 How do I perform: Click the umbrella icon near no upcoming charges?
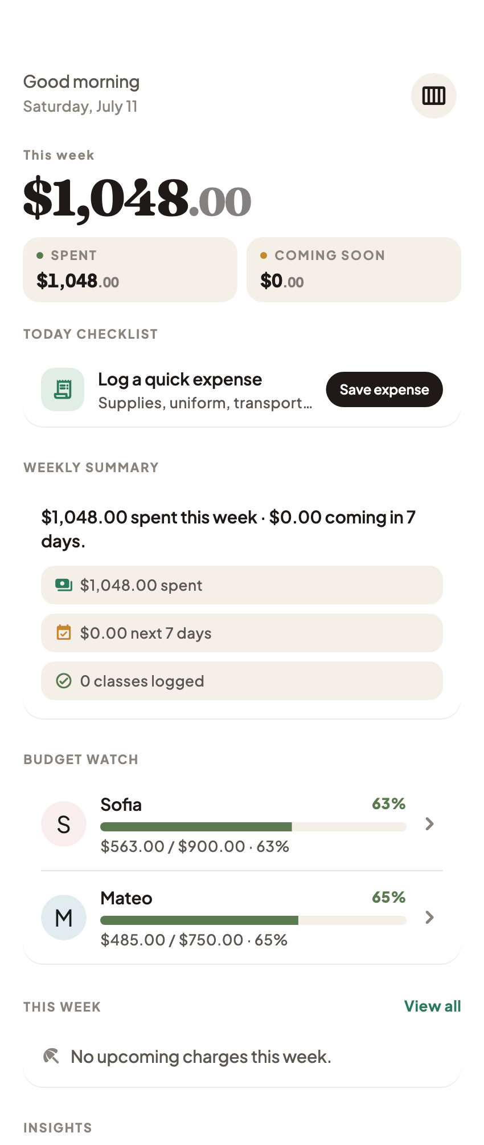click(51, 1057)
